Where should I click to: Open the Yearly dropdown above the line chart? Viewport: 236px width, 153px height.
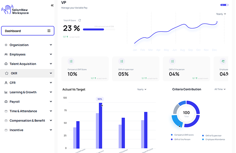click(x=221, y=14)
